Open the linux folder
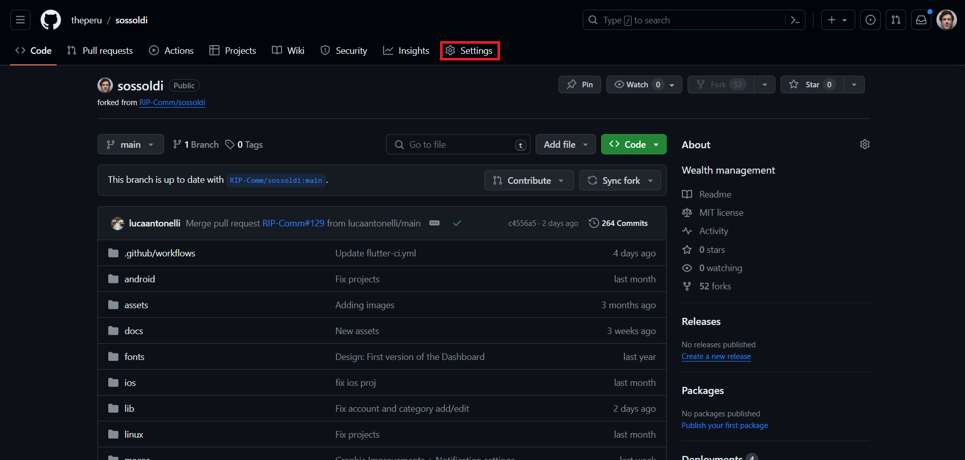Screen dimensions: 965x460 [x=134, y=434]
